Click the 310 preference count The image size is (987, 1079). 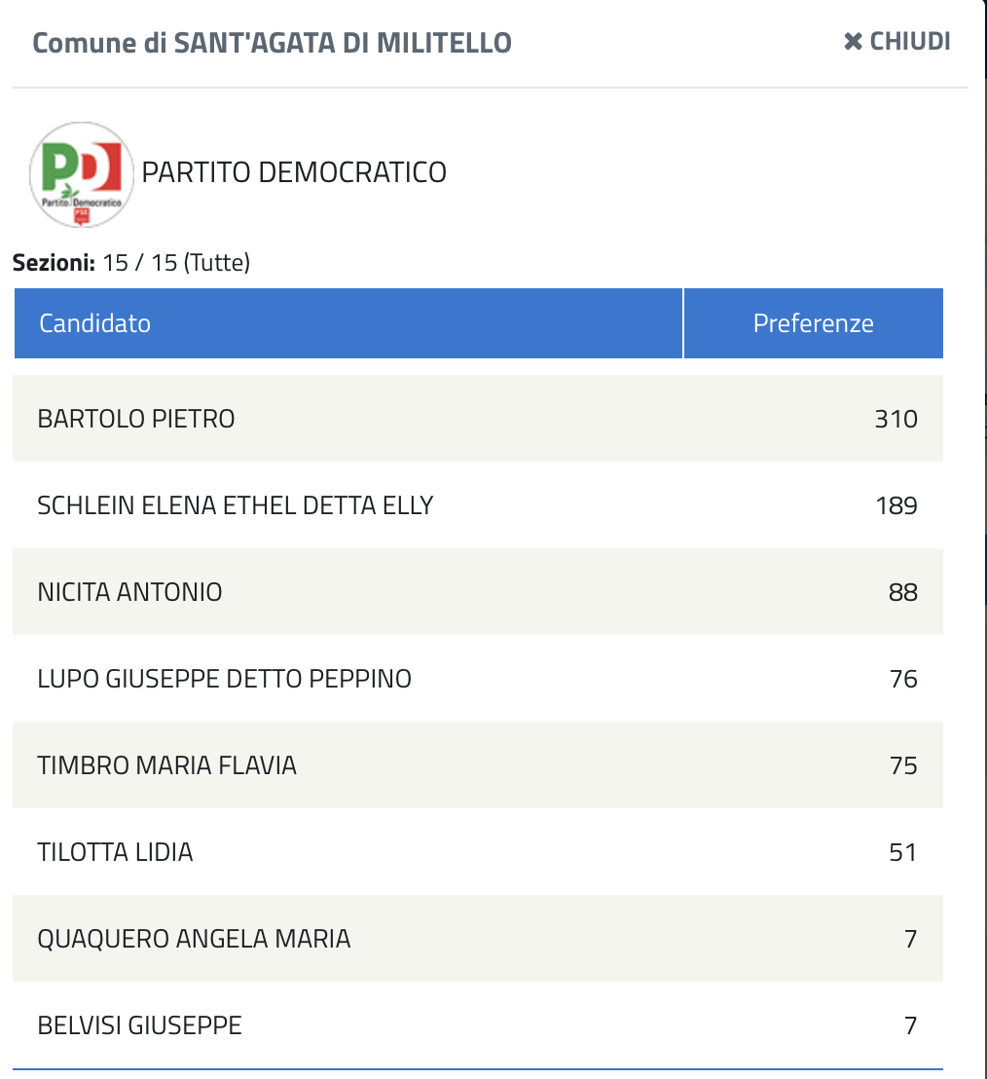tap(896, 419)
